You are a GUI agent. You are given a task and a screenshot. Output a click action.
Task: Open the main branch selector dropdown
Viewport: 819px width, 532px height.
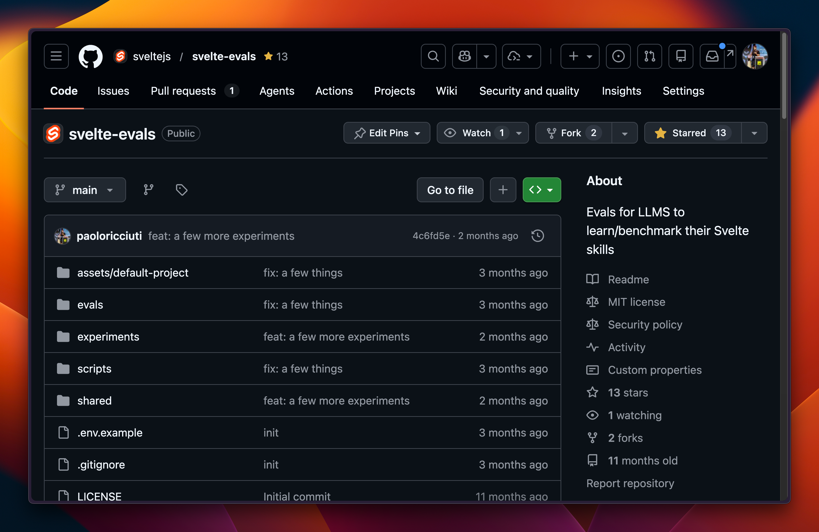85,190
